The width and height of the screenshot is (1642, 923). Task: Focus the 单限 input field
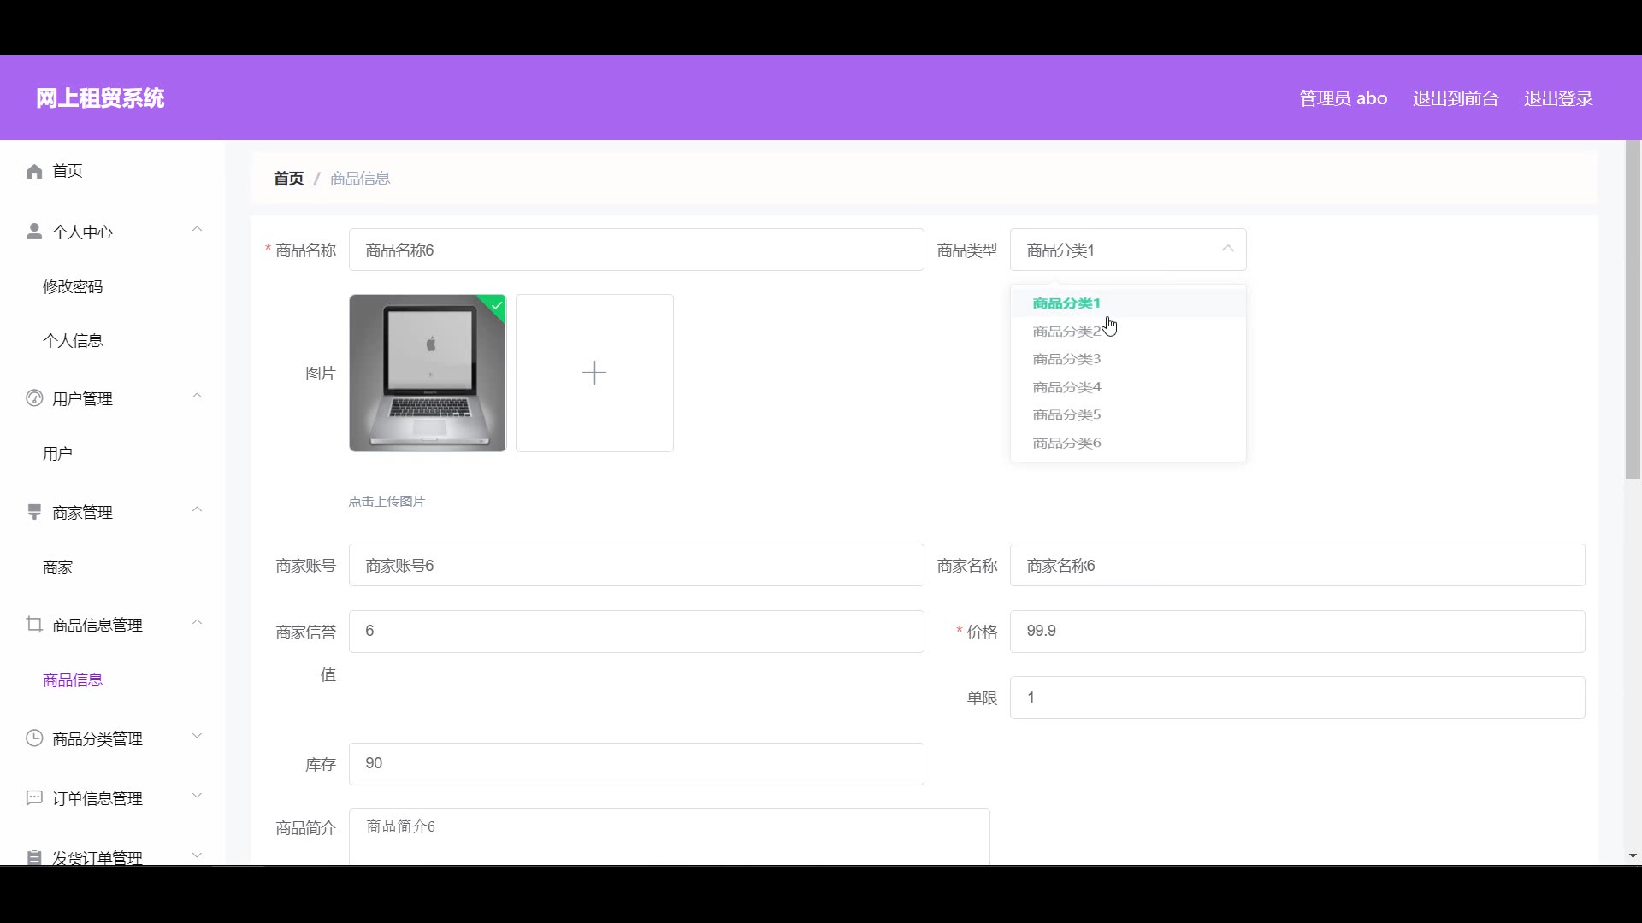(1297, 697)
